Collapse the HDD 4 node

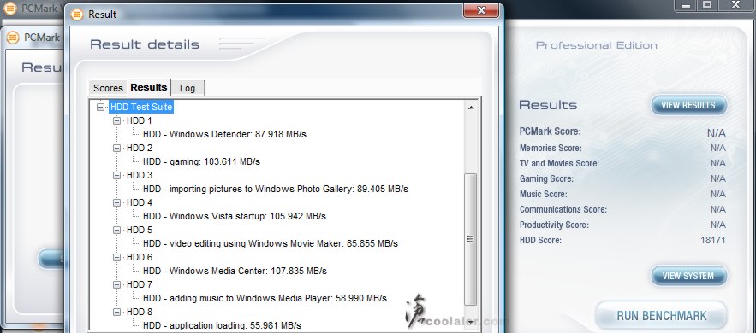[116, 202]
